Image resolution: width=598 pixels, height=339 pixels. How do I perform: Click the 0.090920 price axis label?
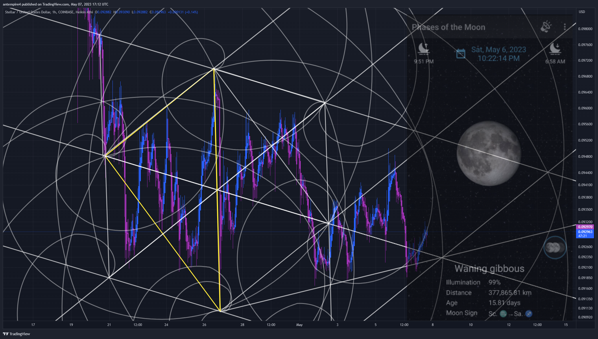(585, 317)
